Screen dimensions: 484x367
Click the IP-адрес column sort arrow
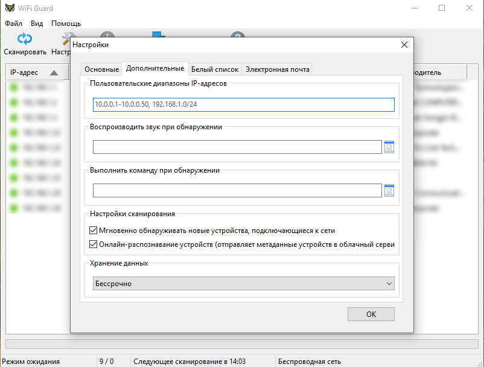pos(54,73)
